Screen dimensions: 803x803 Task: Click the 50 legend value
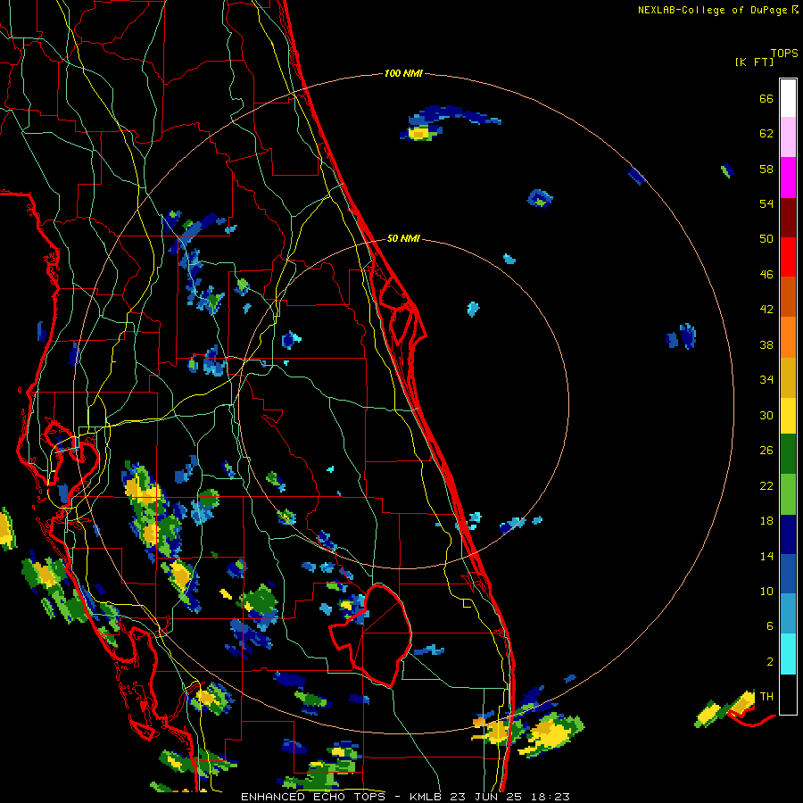pyautogui.click(x=766, y=239)
